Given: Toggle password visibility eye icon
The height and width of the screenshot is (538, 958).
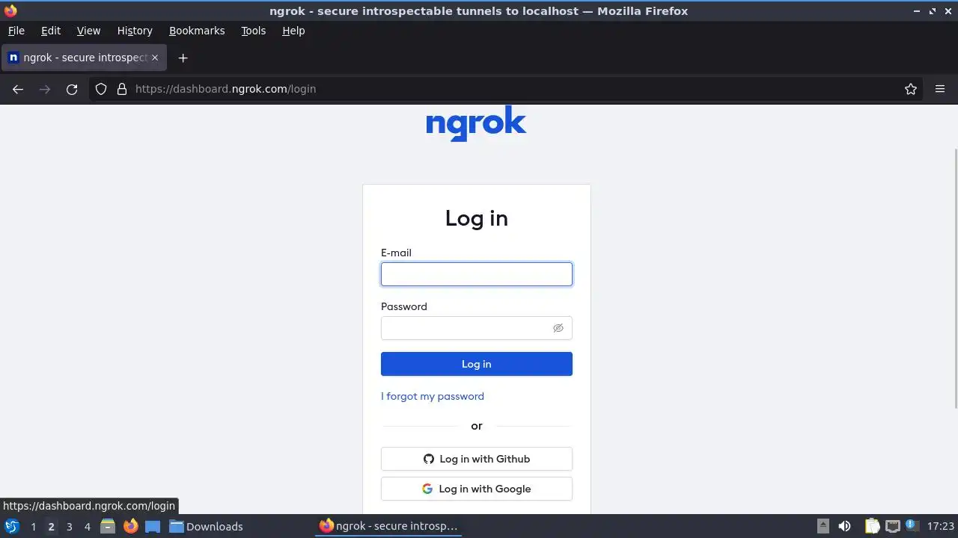Looking at the screenshot, I should (x=558, y=328).
